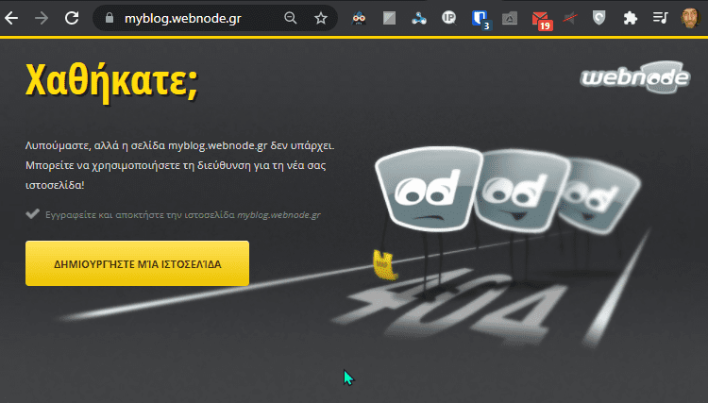
Task: Open Bitwarden extension with badge 3
Action: pos(480,20)
